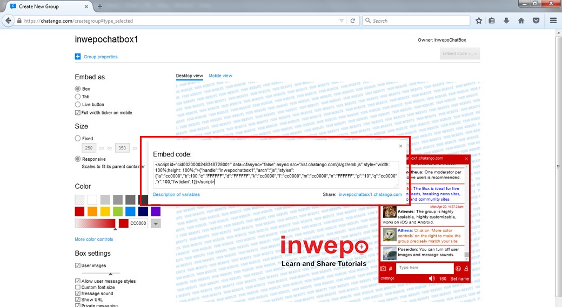Viewport: 562px width, 307px height.
Task: Open the bookmarks list icon
Action: [x=492, y=21]
